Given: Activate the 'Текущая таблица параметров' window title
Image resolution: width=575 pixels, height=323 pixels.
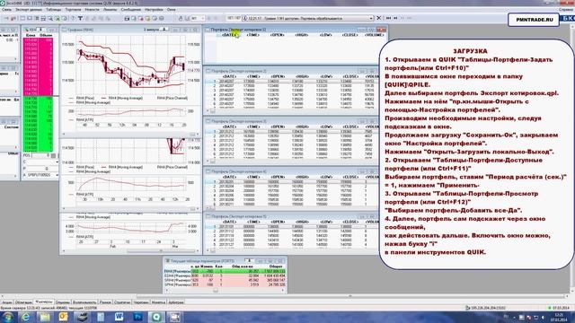Looking at the screenshot, I should coord(202,261).
